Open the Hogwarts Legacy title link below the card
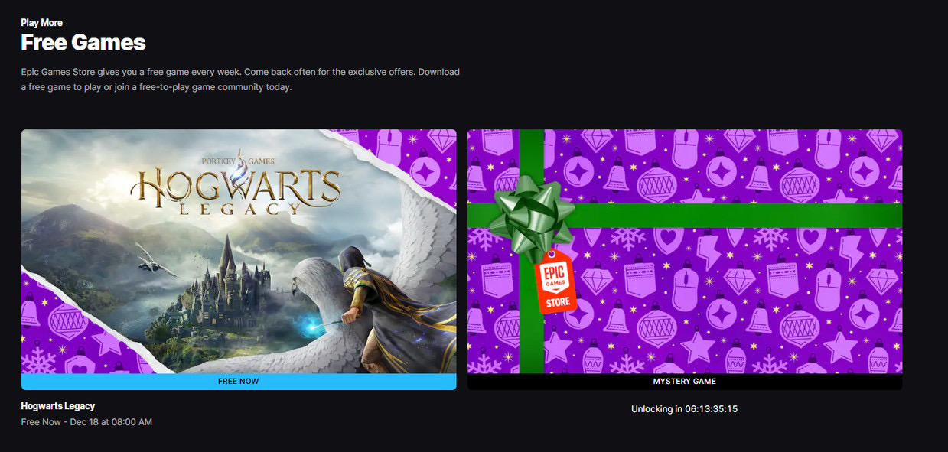Screen dimensions: 948x452 (58, 406)
